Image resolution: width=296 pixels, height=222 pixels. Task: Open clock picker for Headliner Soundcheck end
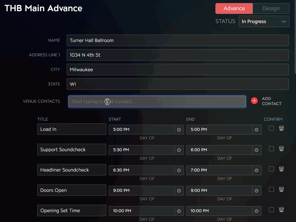[x=257, y=170]
